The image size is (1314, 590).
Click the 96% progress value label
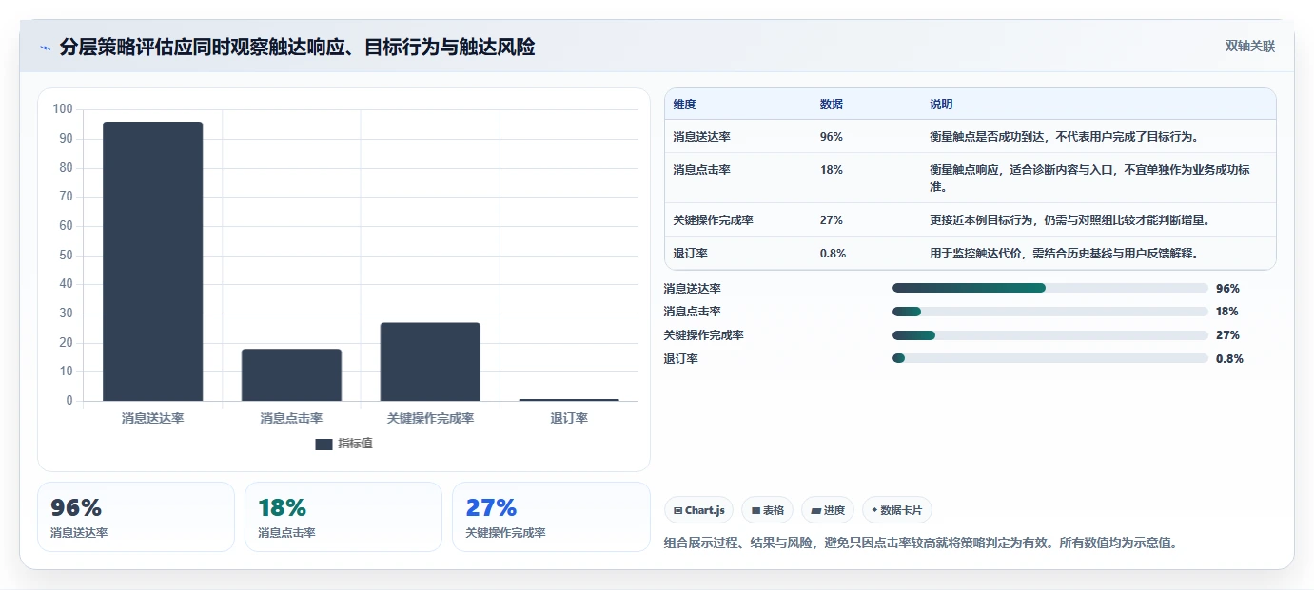pyautogui.click(x=1227, y=289)
